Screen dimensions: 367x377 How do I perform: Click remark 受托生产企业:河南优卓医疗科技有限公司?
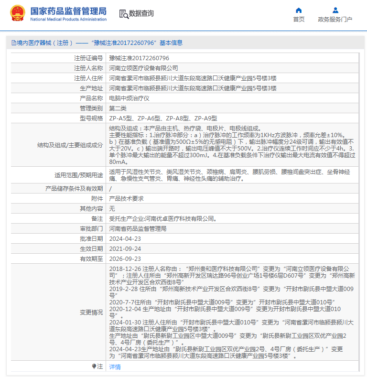pyautogui.click(x=163, y=218)
